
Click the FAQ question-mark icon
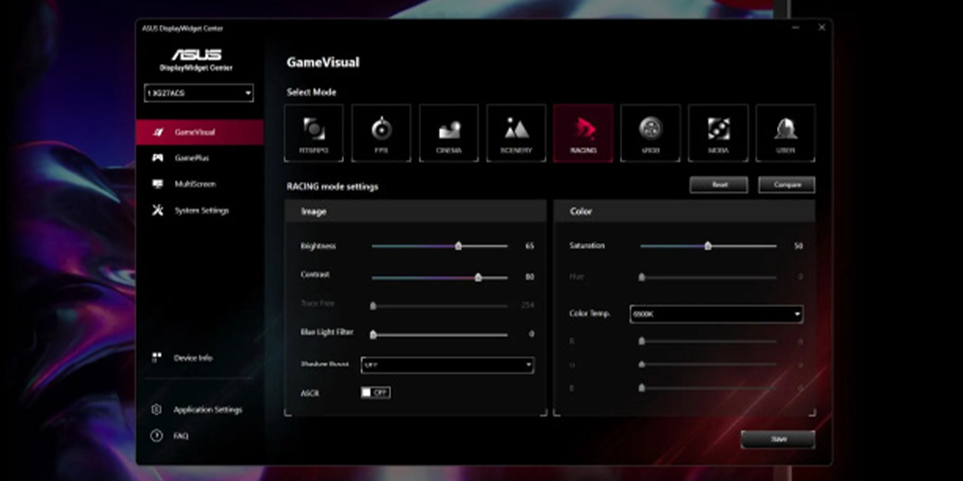click(x=157, y=436)
